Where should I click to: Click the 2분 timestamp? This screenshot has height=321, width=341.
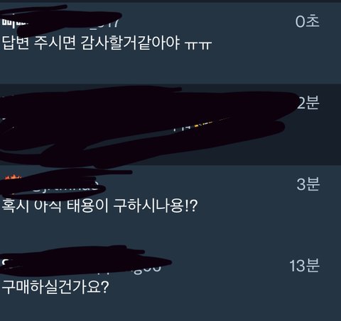pos(308,103)
